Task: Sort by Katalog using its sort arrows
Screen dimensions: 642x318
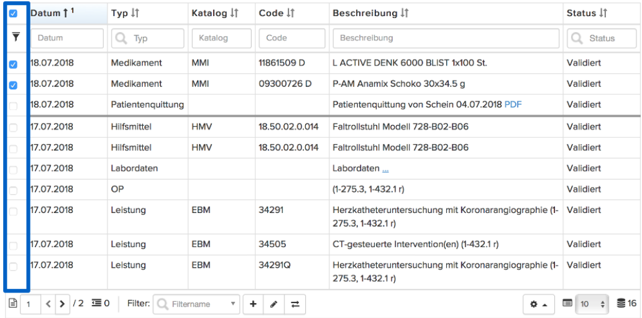Action: 234,14
